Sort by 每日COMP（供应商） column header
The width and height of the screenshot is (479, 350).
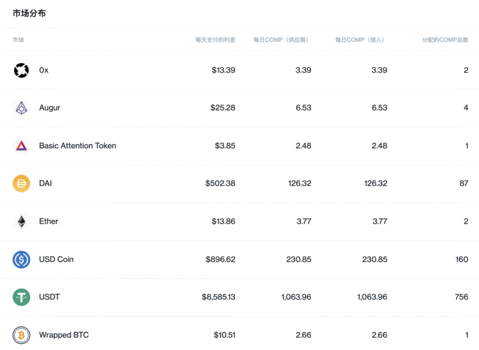click(x=281, y=40)
